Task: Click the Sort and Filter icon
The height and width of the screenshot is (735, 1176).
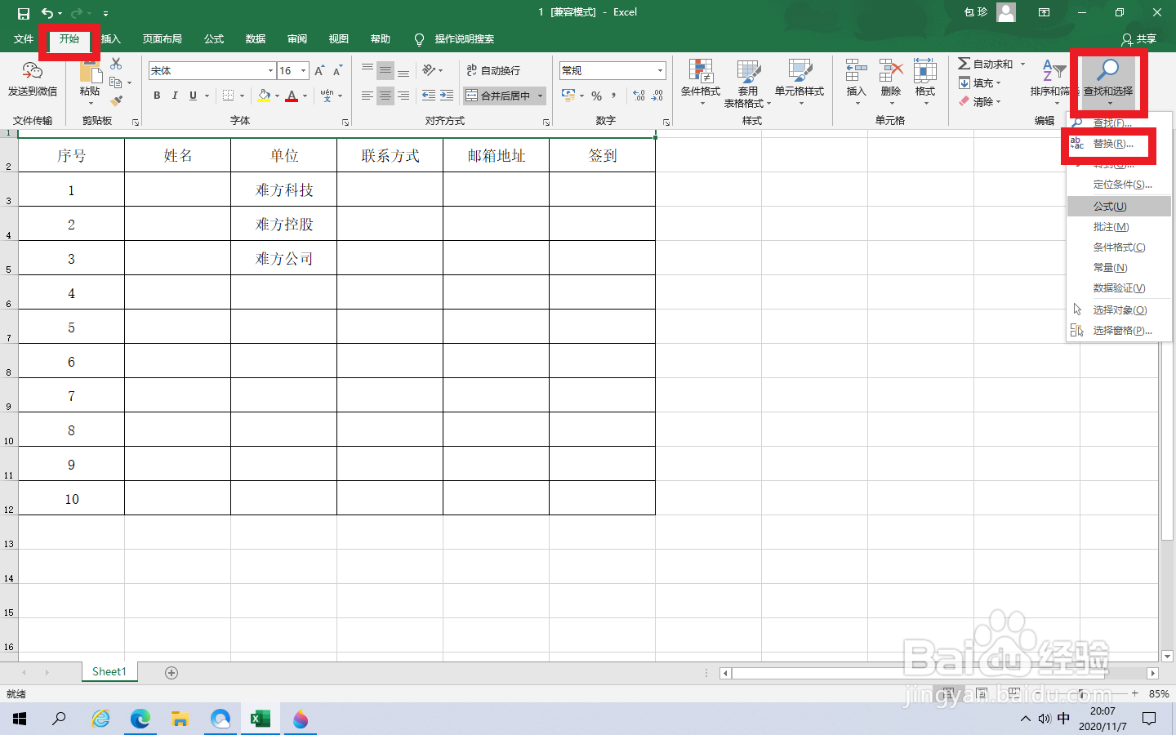Action: pyautogui.click(x=1053, y=70)
